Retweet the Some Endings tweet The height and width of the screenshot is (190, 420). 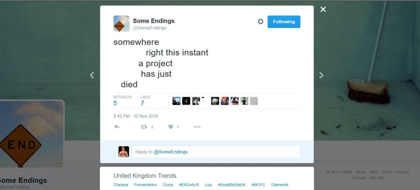point(144,127)
